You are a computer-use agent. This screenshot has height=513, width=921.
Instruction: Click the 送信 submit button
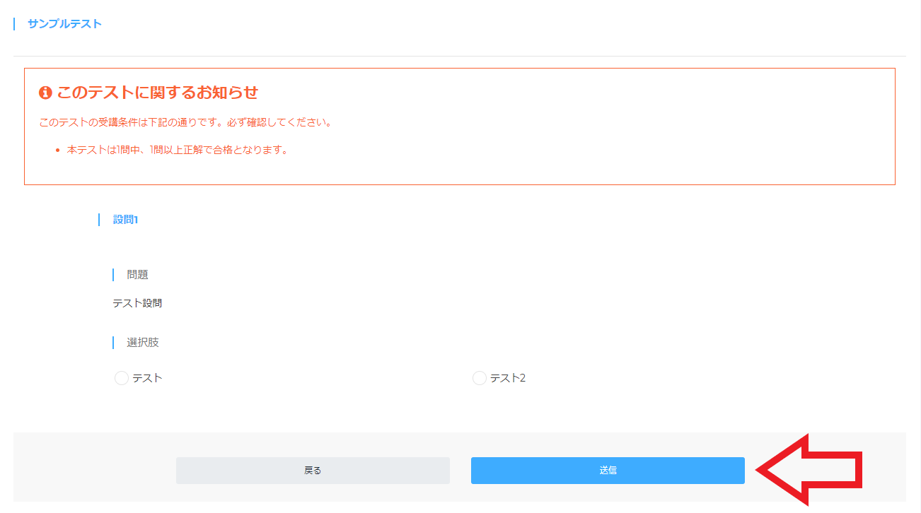click(x=608, y=471)
